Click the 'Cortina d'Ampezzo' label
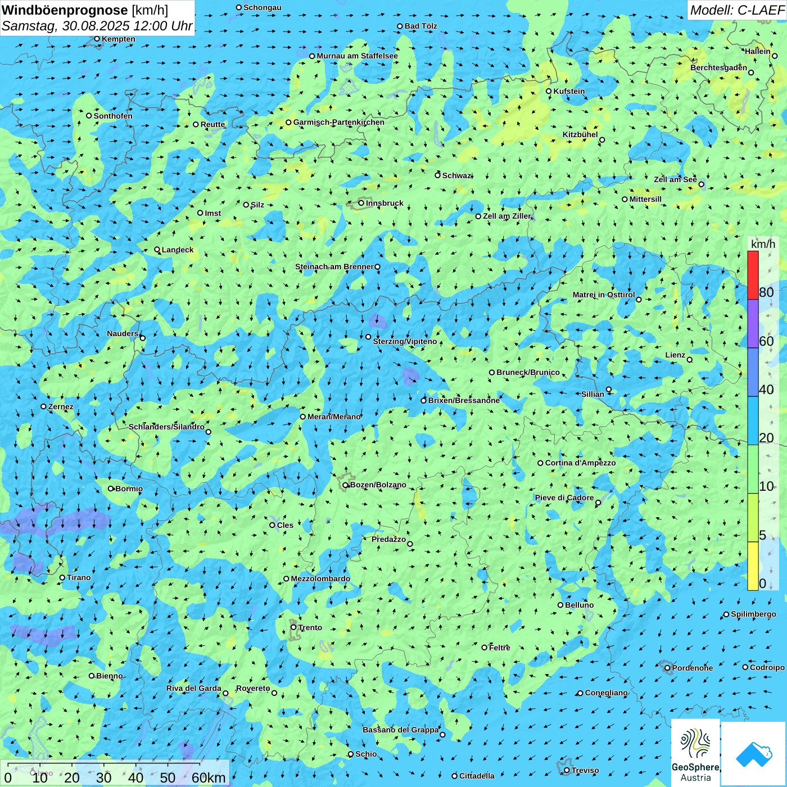The image size is (787, 787). coord(580,463)
